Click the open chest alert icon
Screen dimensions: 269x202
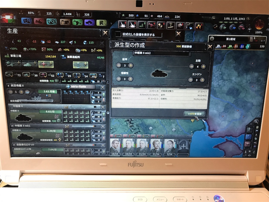[161, 26]
